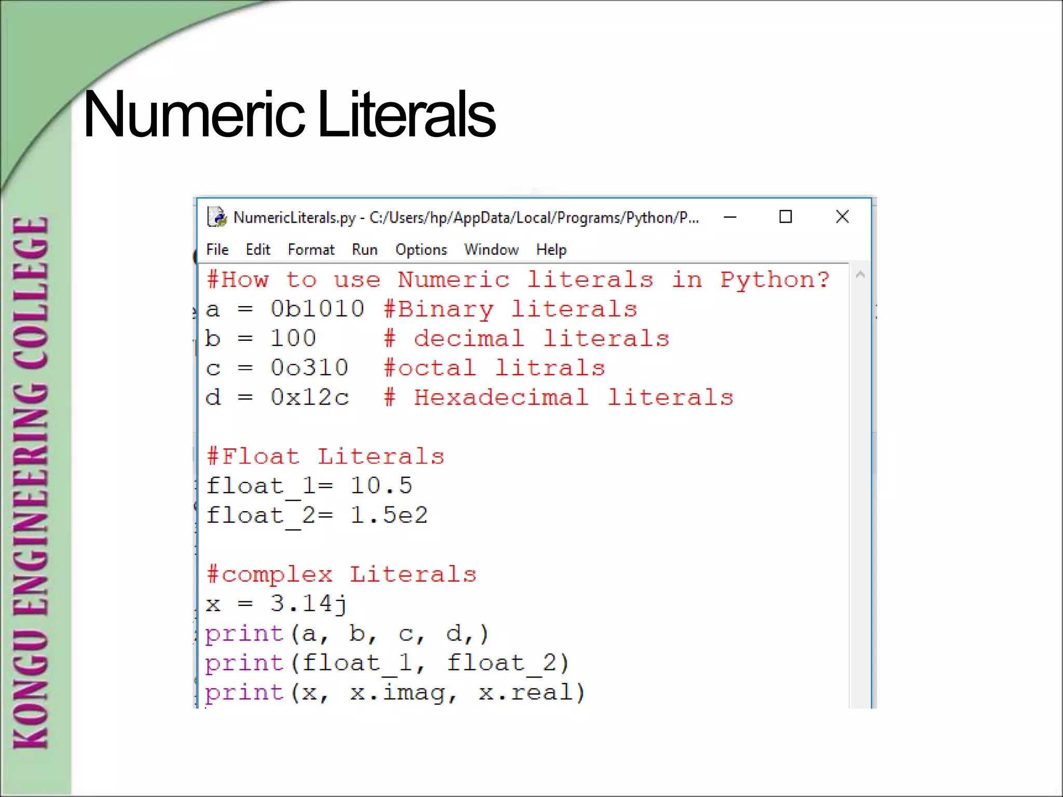The width and height of the screenshot is (1063, 797).
Task: Open the Window menu
Action: (x=491, y=250)
